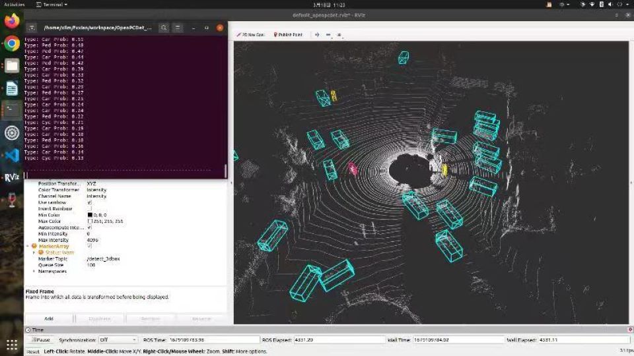Select the Publish Point tool

288,34
